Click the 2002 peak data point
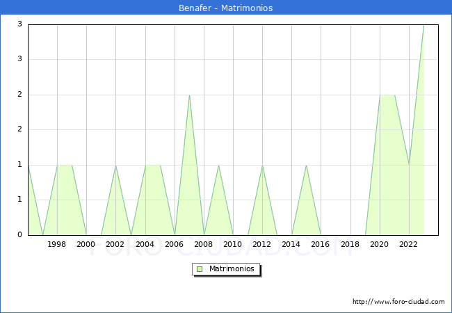Image resolution: width=452 pixels, height=313 pixels. pyautogui.click(x=115, y=166)
